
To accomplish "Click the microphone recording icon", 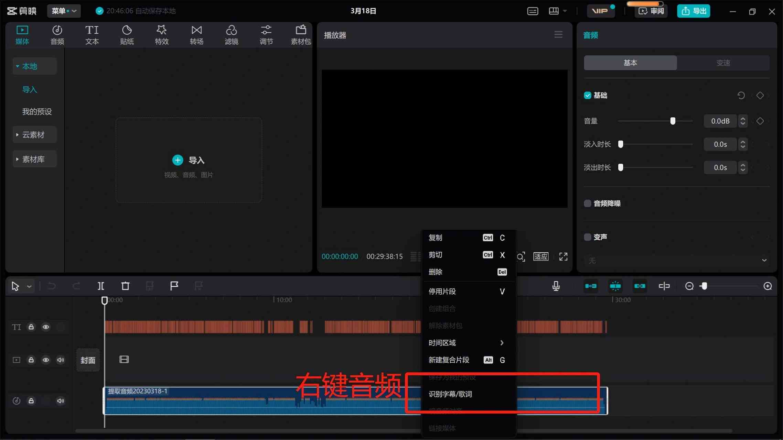I will (x=556, y=285).
